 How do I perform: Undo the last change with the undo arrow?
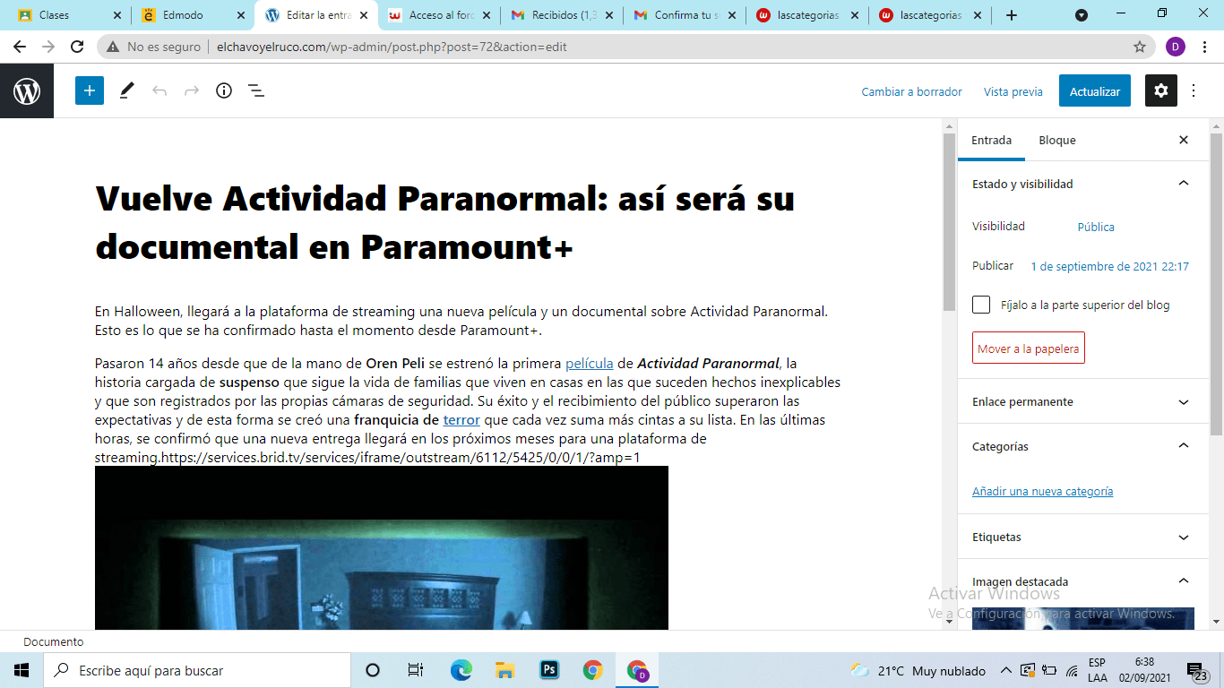pos(159,90)
